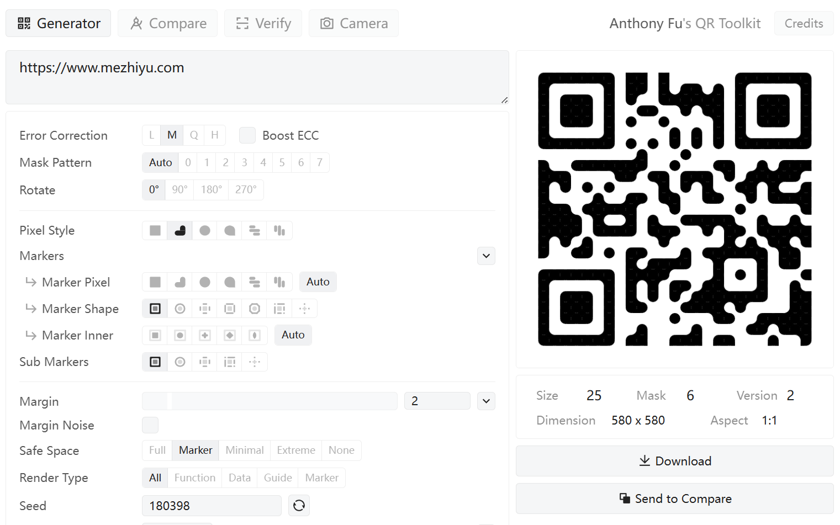Viewport: 840px width, 525px height.
Task: Select the square Pixel Style icon
Action: pyautogui.click(x=155, y=231)
